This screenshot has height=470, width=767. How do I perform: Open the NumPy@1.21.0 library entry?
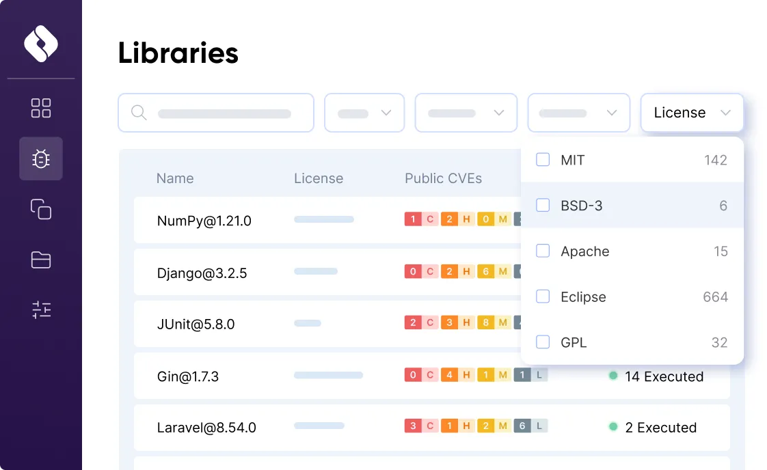pyautogui.click(x=202, y=221)
